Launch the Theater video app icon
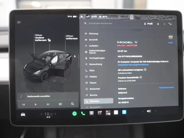Viewport: 184px width, 138px height. (91, 113)
